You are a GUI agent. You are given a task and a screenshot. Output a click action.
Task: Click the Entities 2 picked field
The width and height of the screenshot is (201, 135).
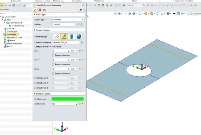coord(63,24)
